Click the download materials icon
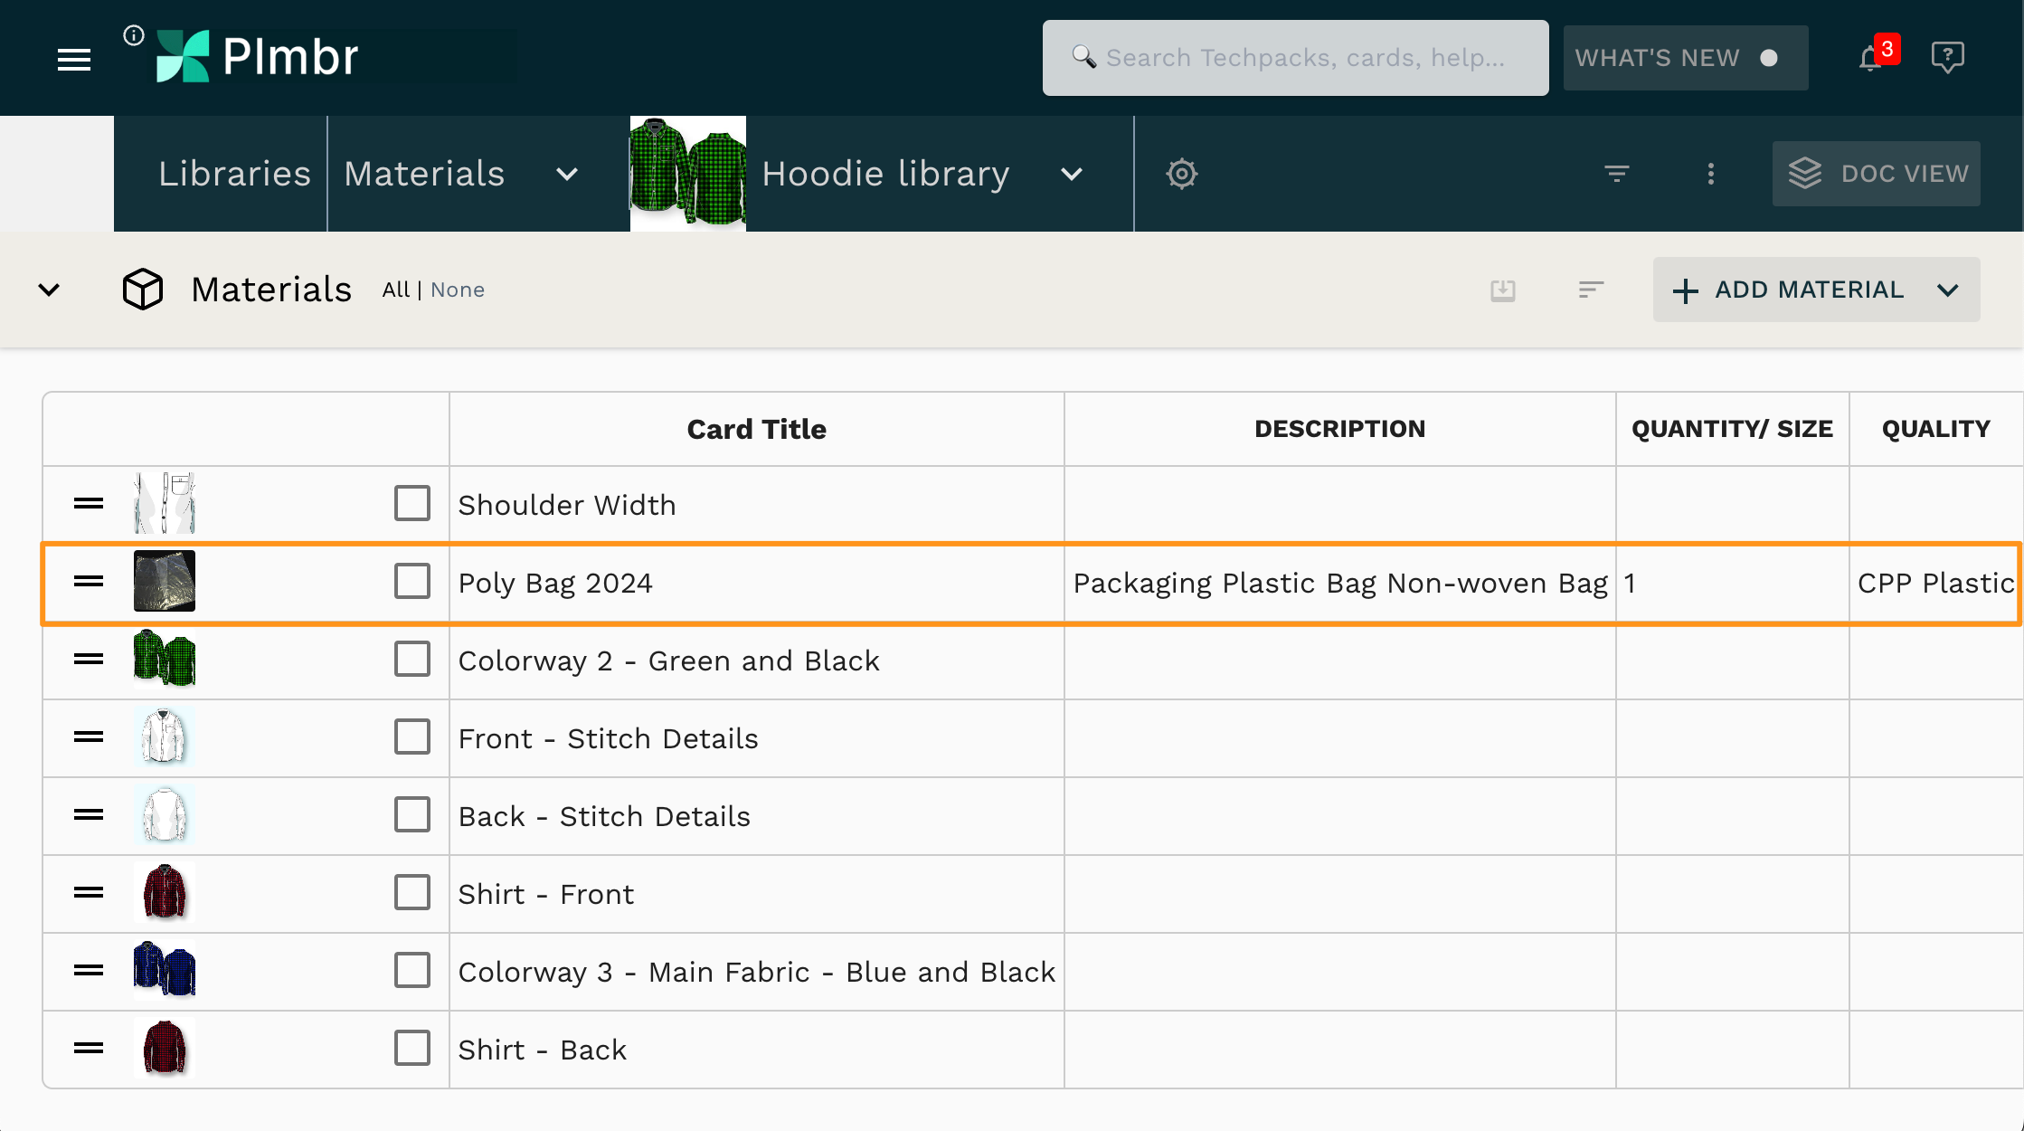 [1502, 290]
